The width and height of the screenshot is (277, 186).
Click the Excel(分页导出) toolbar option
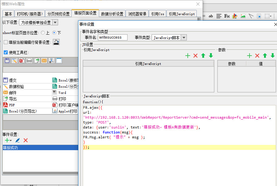click(x=27, y=111)
